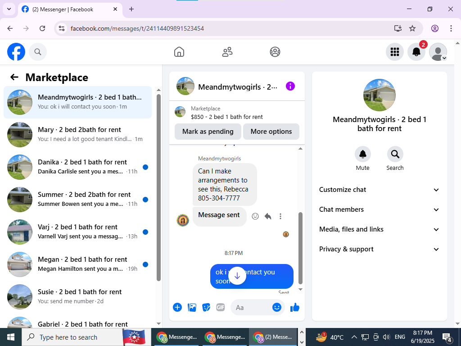
Task: Open the $850 - 2 bed 1 bath listing link
Action: (227, 117)
